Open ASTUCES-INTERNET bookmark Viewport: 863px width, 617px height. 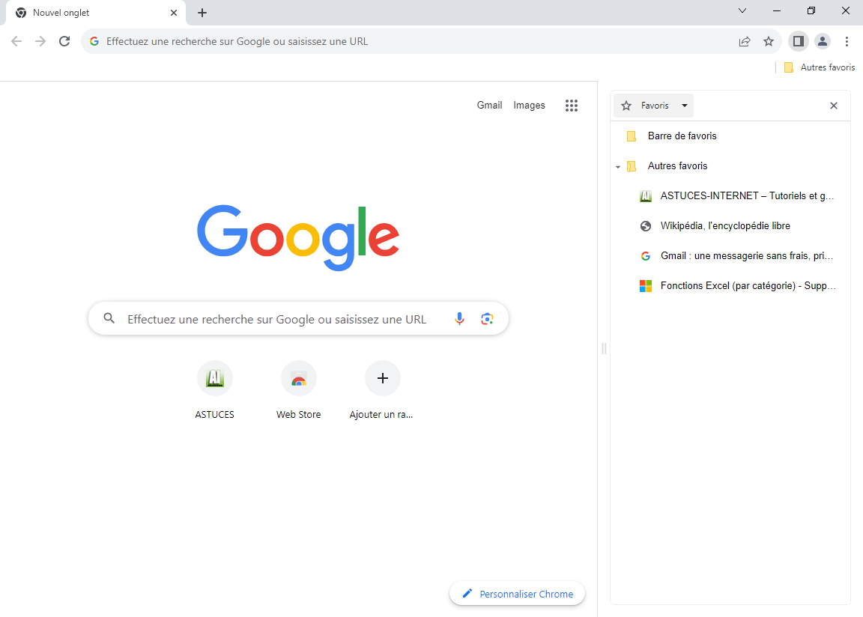pos(730,195)
